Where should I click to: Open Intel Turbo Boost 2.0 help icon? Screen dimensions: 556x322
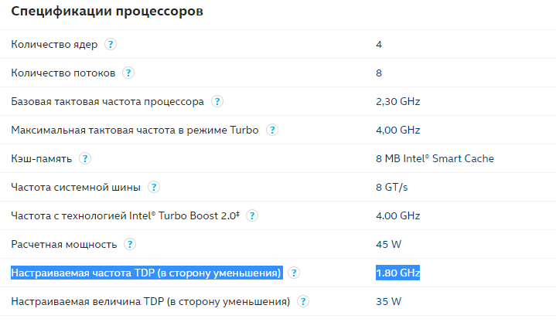(252, 215)
